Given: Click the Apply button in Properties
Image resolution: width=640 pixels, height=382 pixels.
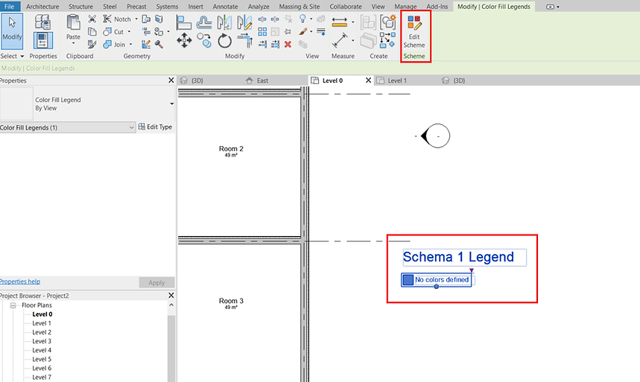Looking at the screenshot, I should coord(156,282).
